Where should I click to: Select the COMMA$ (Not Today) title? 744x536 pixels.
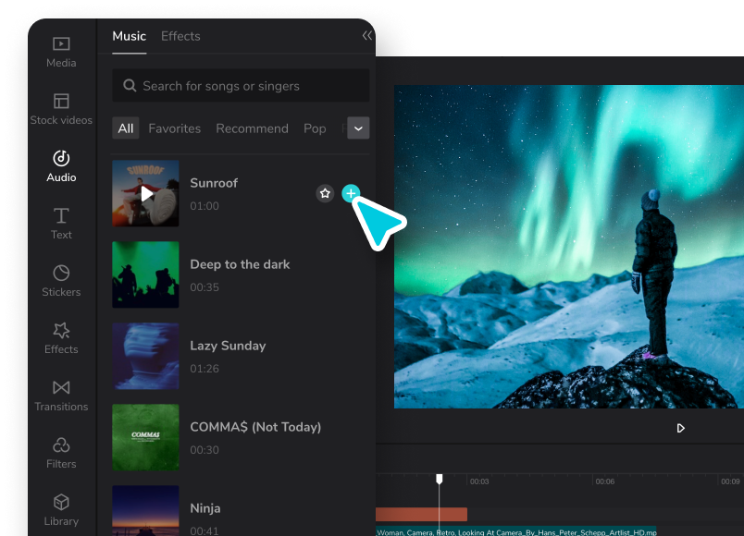pyautogui.click(x=255, y=427)
